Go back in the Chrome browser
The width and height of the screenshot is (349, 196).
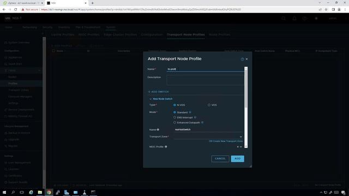(4, 10)
